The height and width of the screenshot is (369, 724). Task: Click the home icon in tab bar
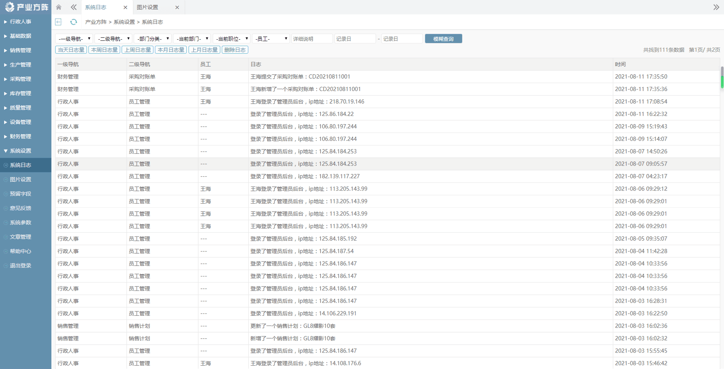[x=59, y=7]
